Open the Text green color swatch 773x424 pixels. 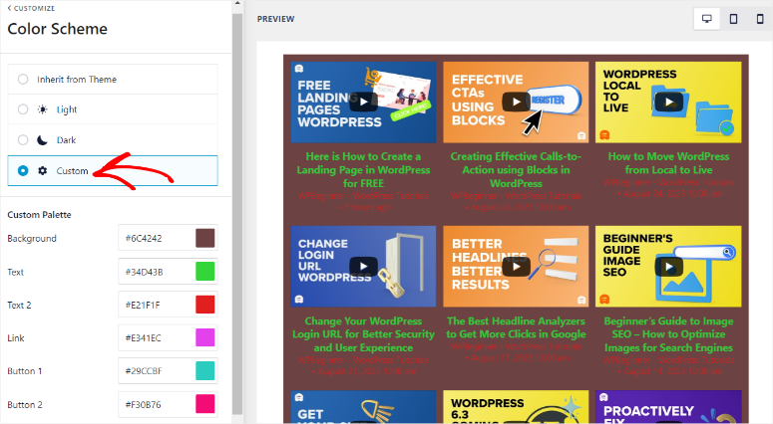[205, 272]
